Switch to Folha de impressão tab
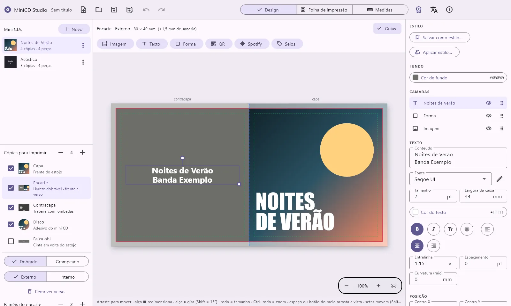The height and width of the screenshot is (306, 511). point(324,10)
